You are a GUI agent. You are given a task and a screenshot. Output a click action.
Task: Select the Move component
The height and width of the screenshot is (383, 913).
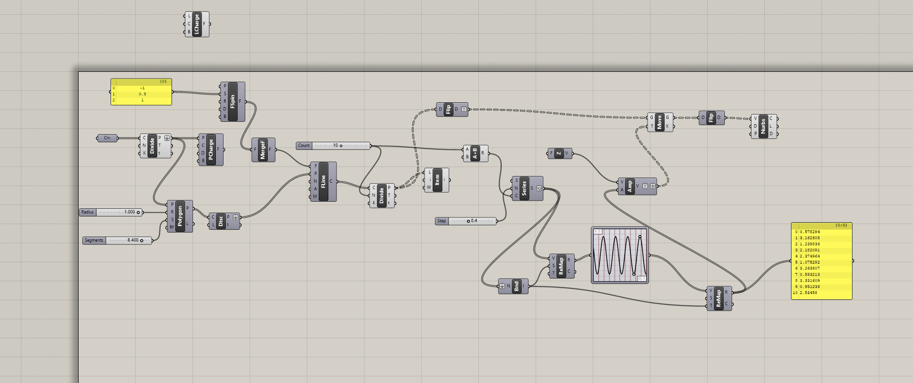point(659,122)
